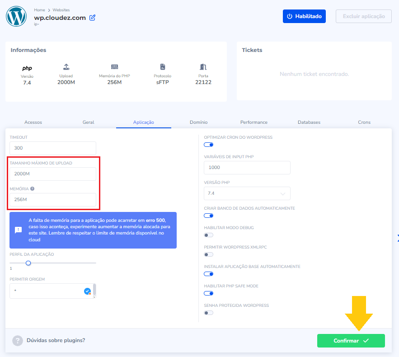Viewport: 399px width, 357px height.
Task: Click the Upload icon in Informações
Action: (66, 67)
